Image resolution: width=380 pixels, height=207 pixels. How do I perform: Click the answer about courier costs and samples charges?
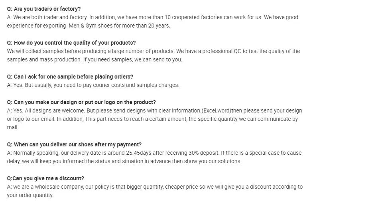(93, 85)
